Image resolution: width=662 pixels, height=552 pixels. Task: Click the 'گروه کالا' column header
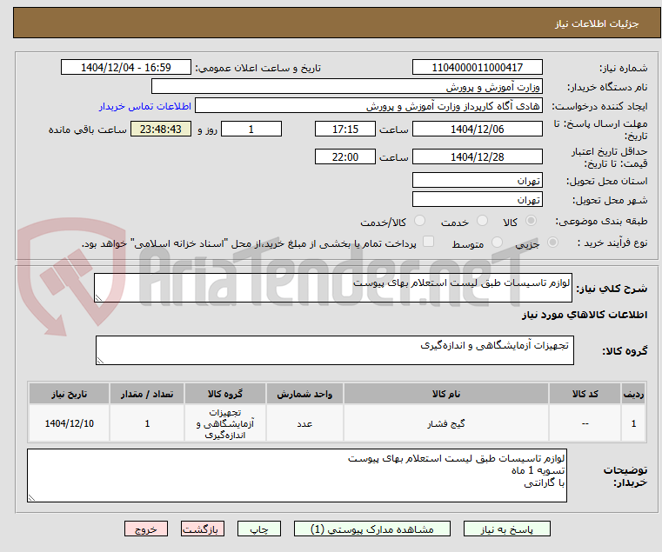(225, 394)
